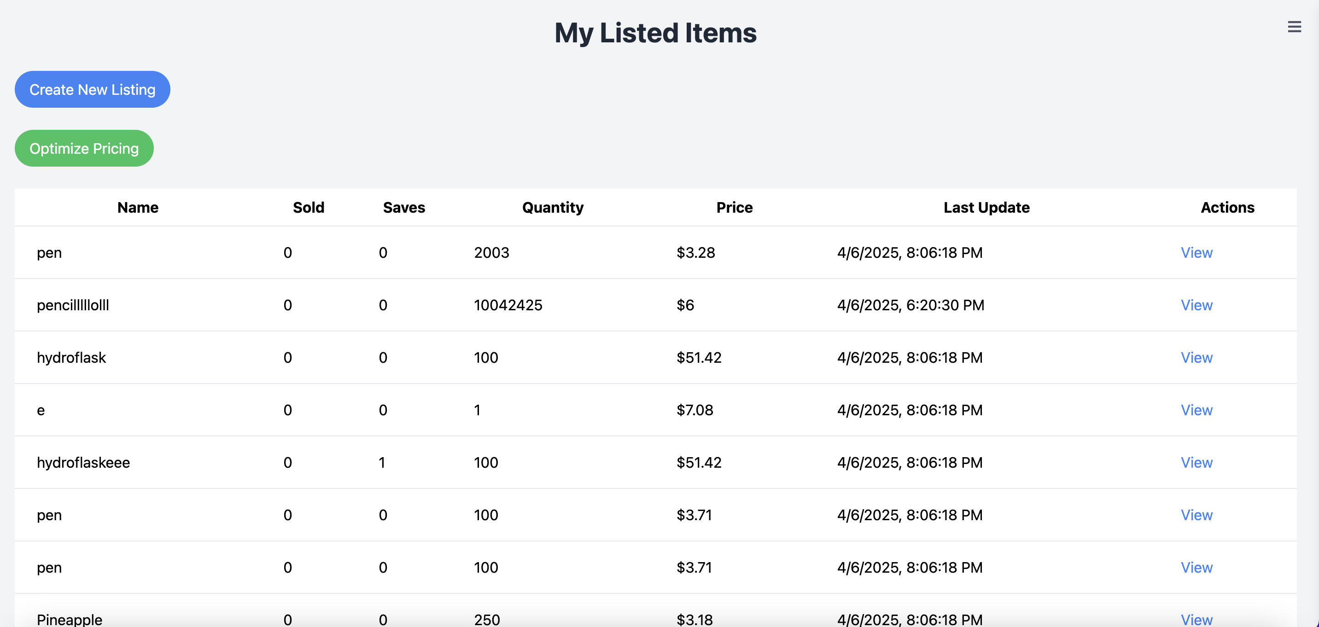Click quantity 10042425 cell
Image resolution: width=1319 pixels, height=627 pixels.
pos(508,305)
